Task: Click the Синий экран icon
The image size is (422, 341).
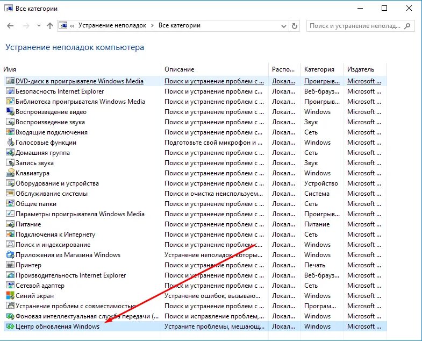Action: pos(10,296)
